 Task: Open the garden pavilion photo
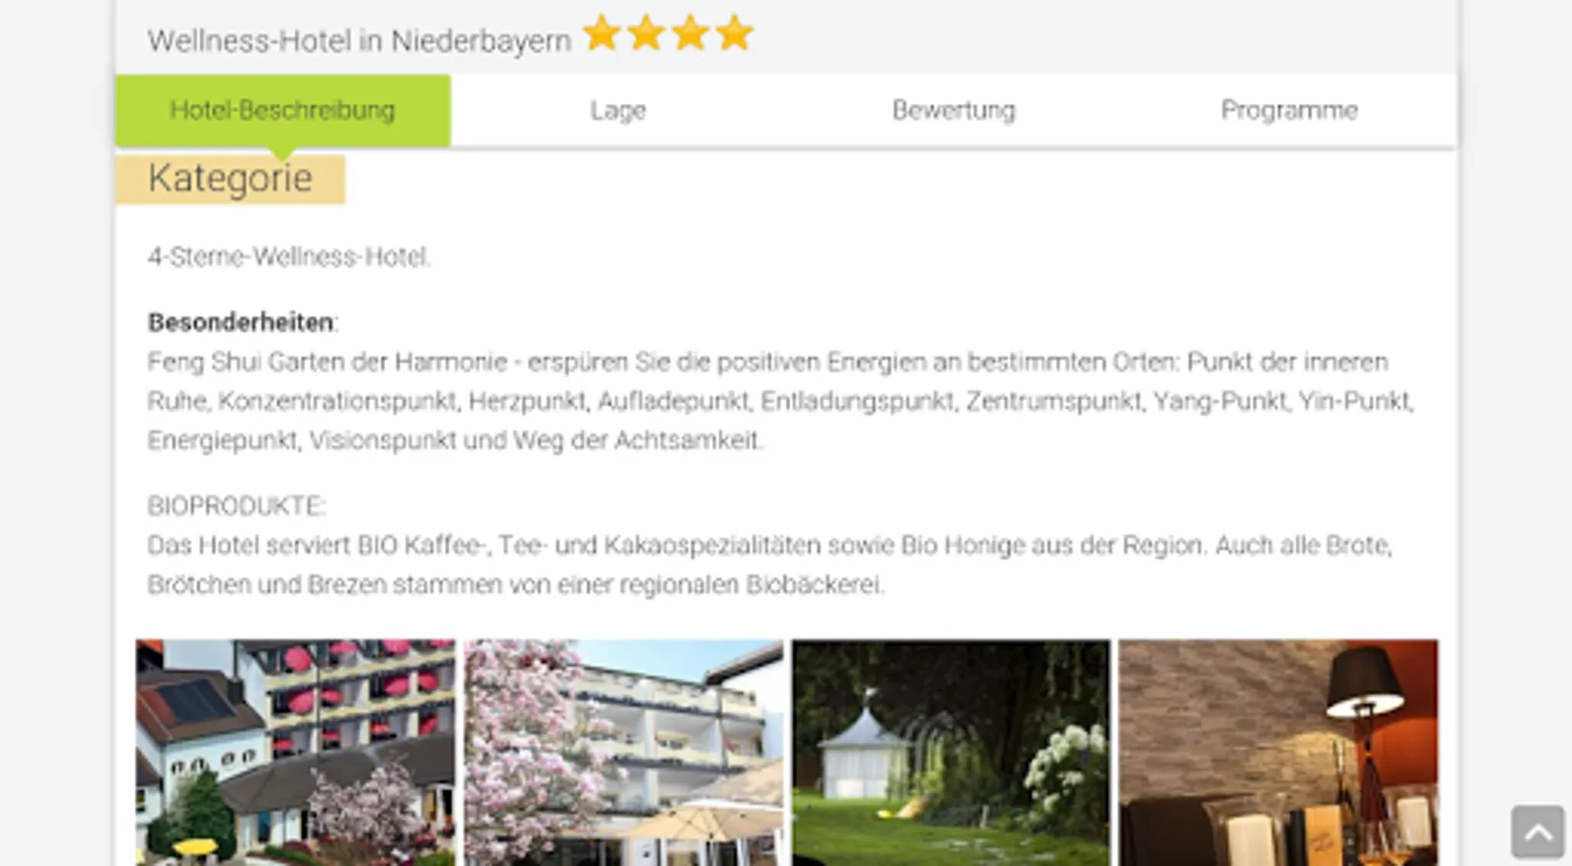pos(951,752)
